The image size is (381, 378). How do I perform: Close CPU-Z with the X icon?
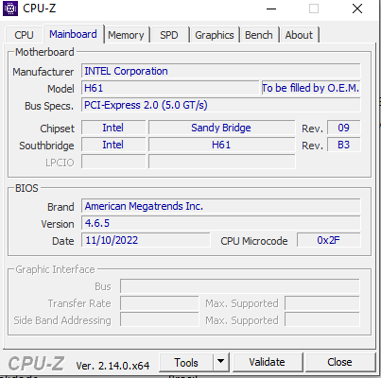click(x=357, y=9)
